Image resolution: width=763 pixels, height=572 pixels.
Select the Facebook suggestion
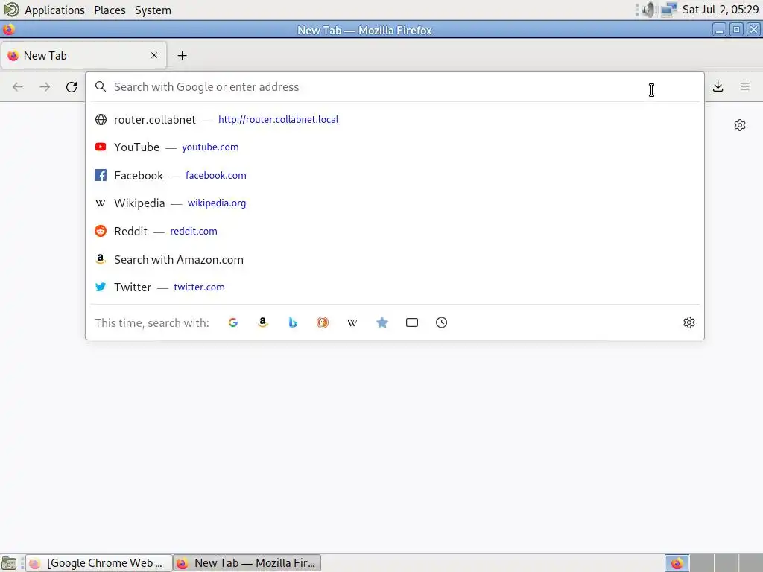point(395,176)
